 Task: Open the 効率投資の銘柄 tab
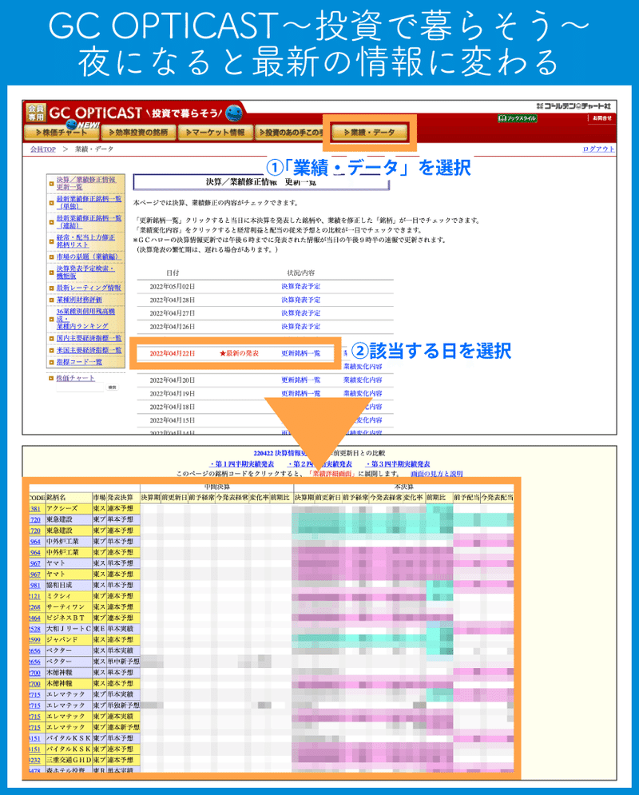[x=138, y=133]
